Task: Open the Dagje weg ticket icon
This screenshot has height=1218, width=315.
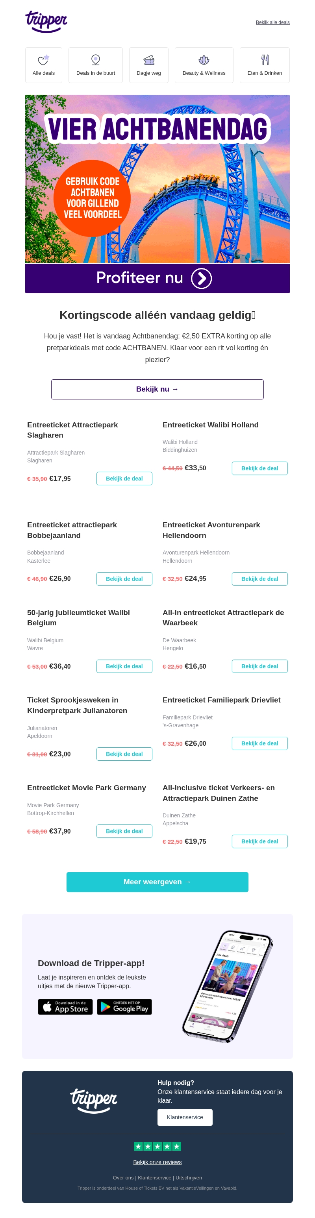Action: click(x=148, y=60)
